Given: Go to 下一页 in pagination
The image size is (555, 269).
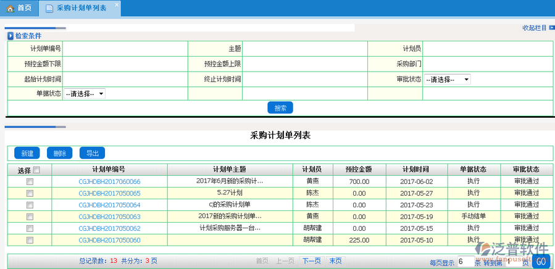Looking at the screenshot, I should pos(312,261).
